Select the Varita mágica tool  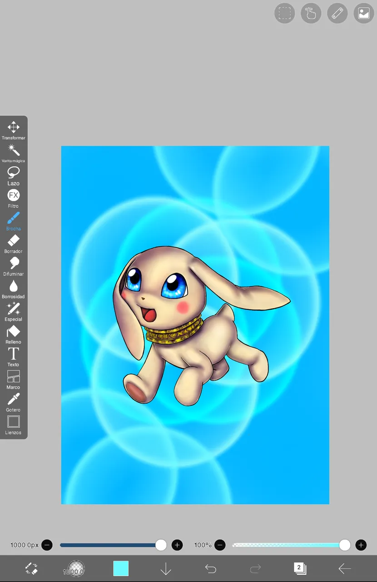pyautogui.click(x=14, y=153)
